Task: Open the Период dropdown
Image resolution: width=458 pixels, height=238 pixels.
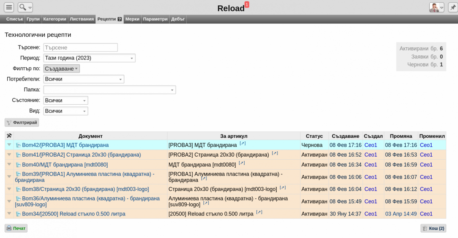Action: [x=89, y=58]
